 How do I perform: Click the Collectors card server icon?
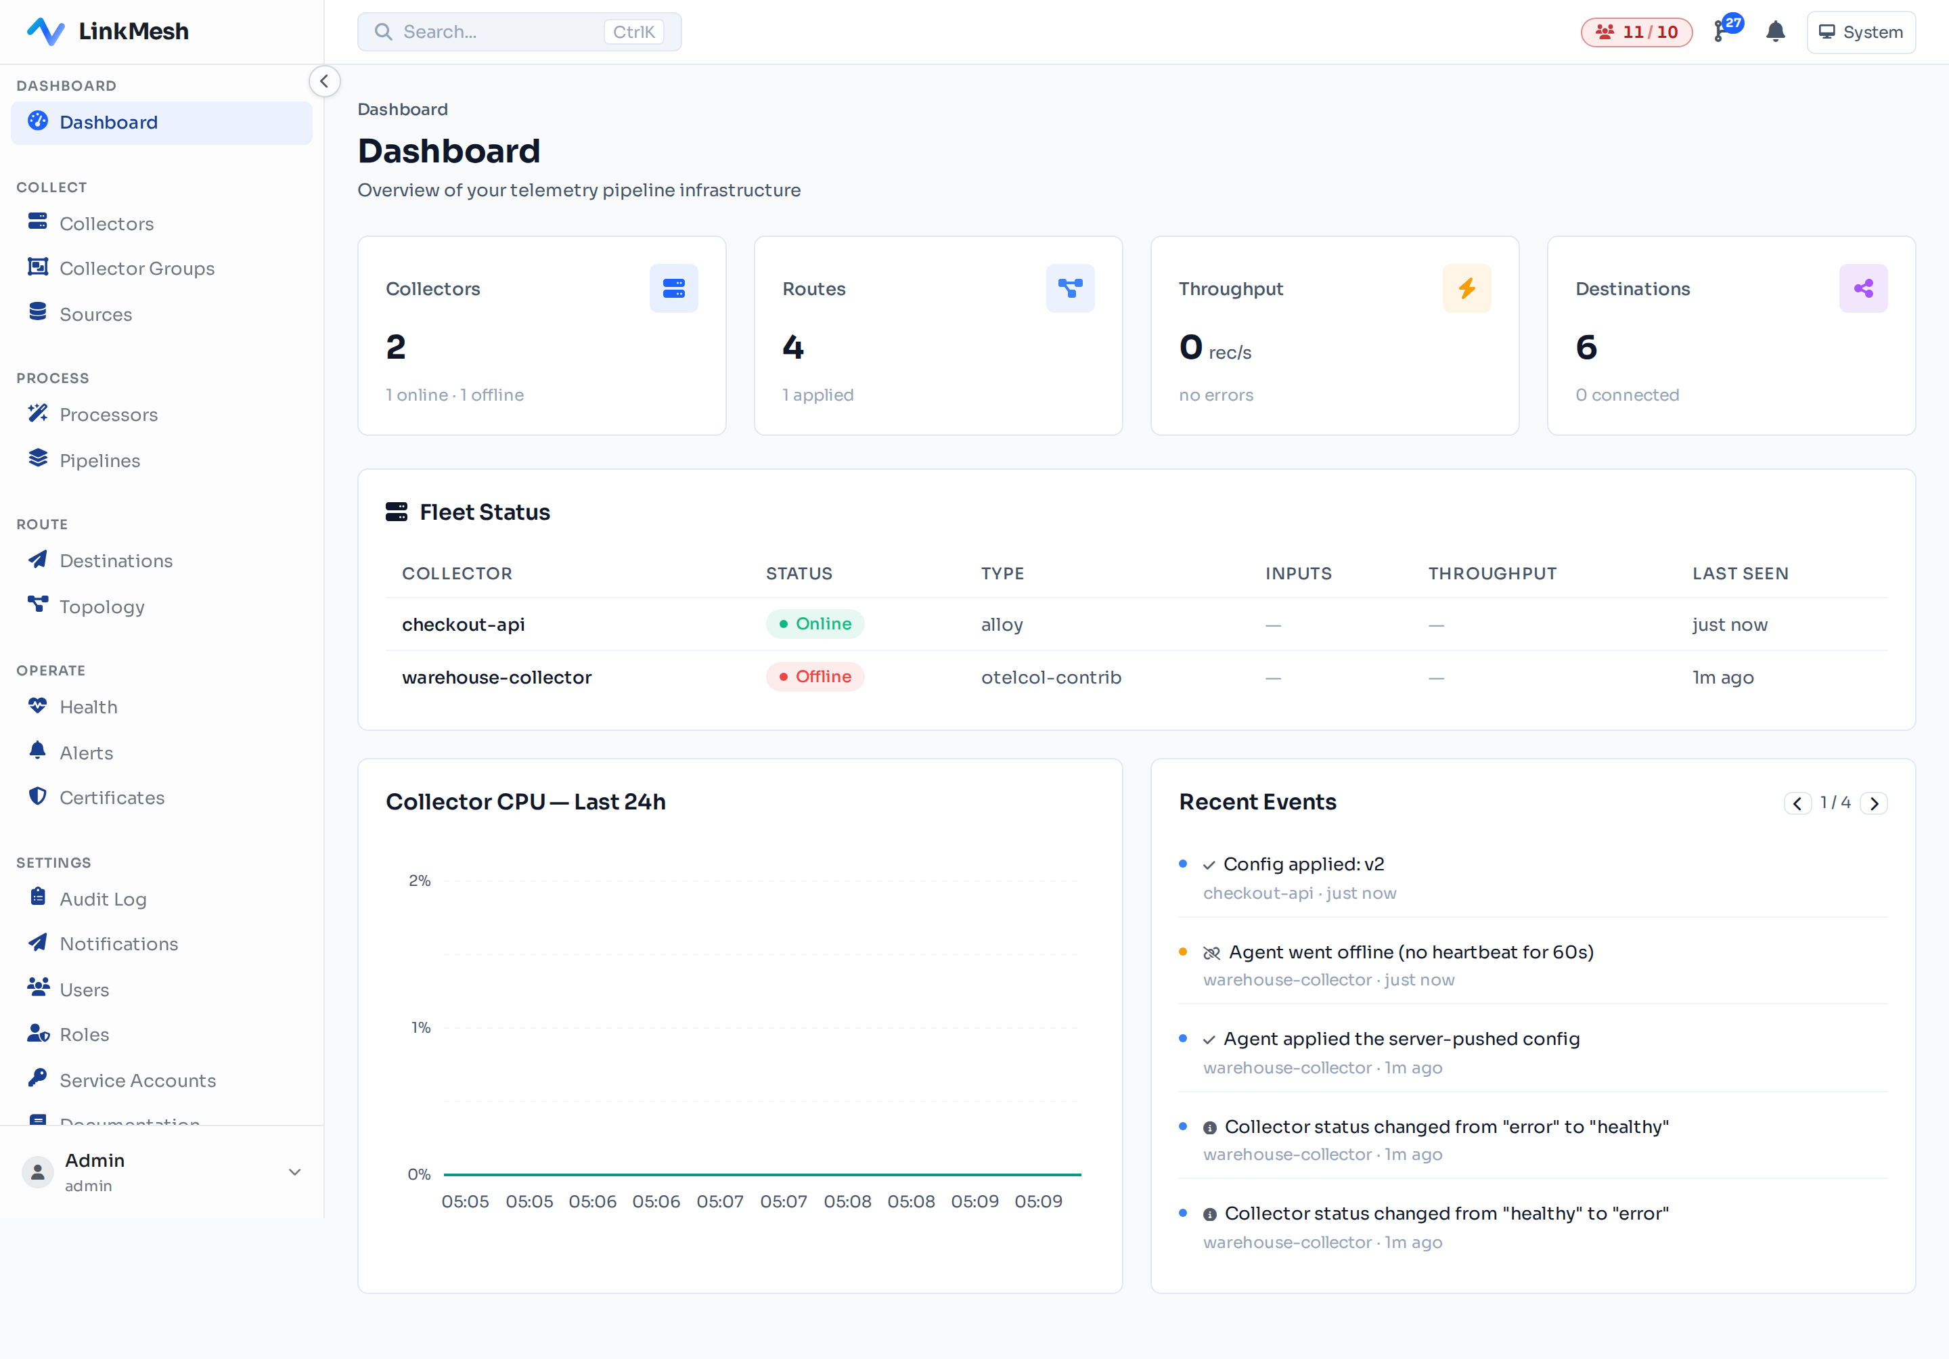pos(673,288)
